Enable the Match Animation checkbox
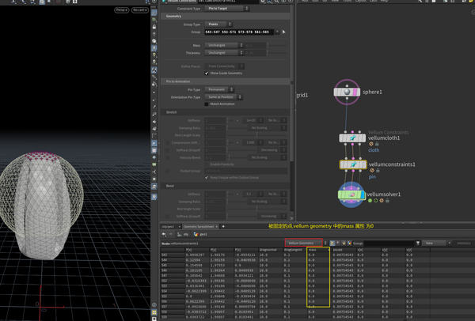Screen dimensions: 475x321 pyautogui.click(x=207, y=104)
